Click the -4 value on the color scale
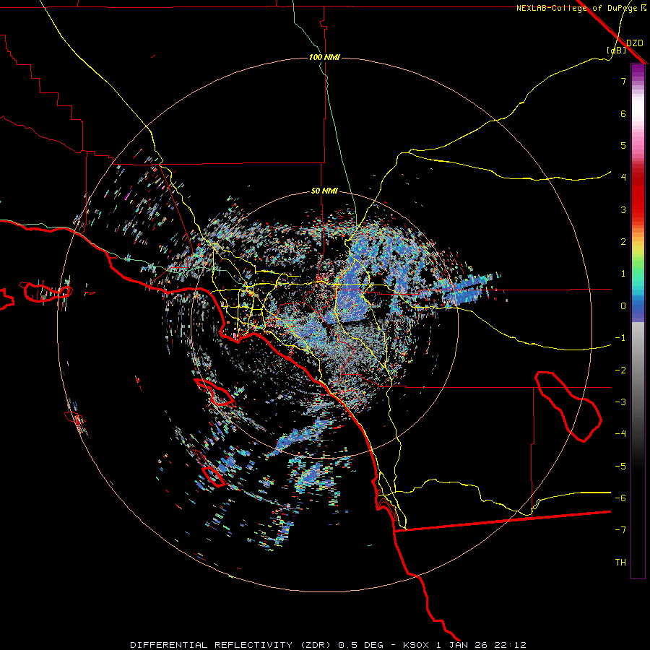 [620, 434]
